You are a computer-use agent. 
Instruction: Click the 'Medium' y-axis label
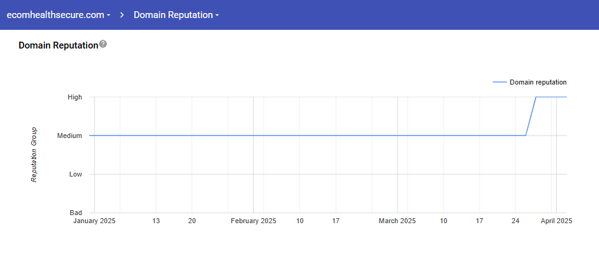click(70, 136)
